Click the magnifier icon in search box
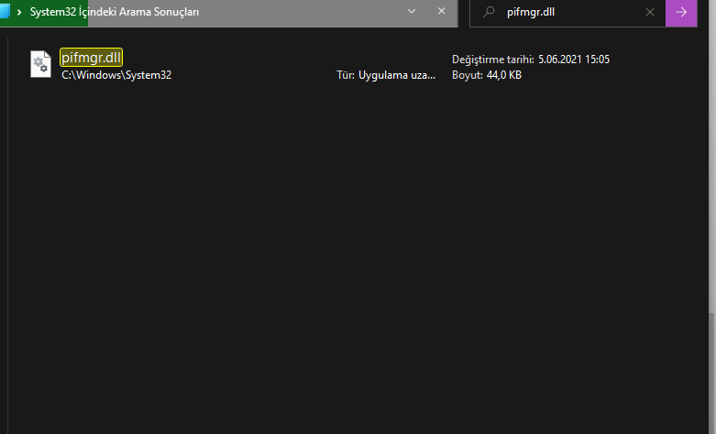The height and width of the screenshot is (434, 716). (x=489, y=13)
